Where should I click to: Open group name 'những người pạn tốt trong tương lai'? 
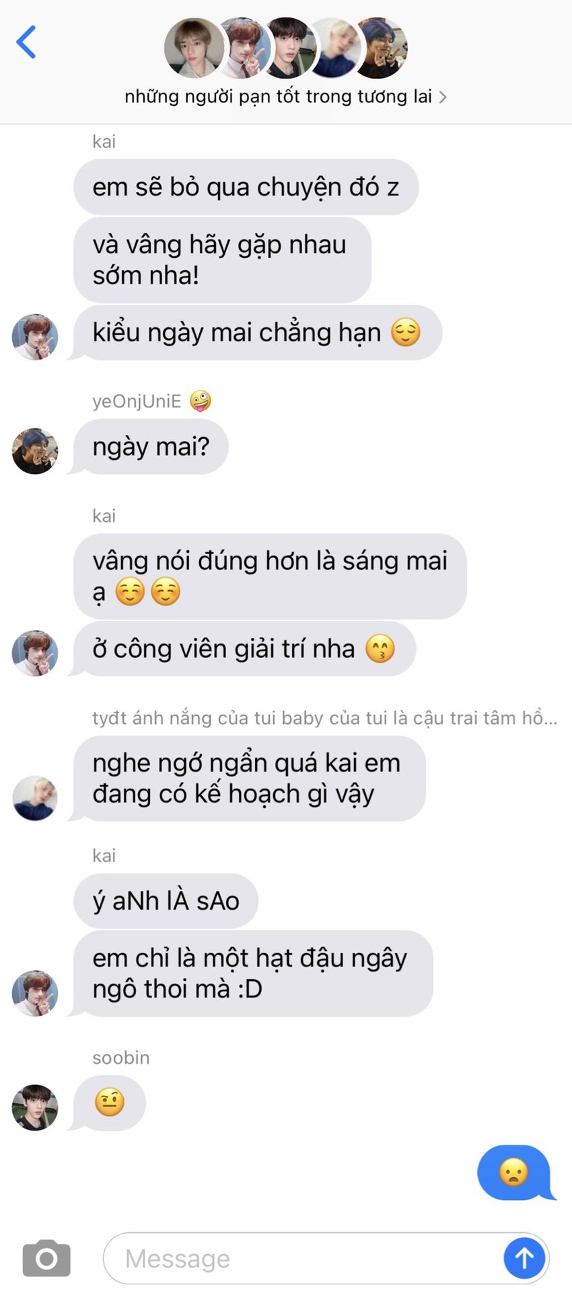[278, 96]
